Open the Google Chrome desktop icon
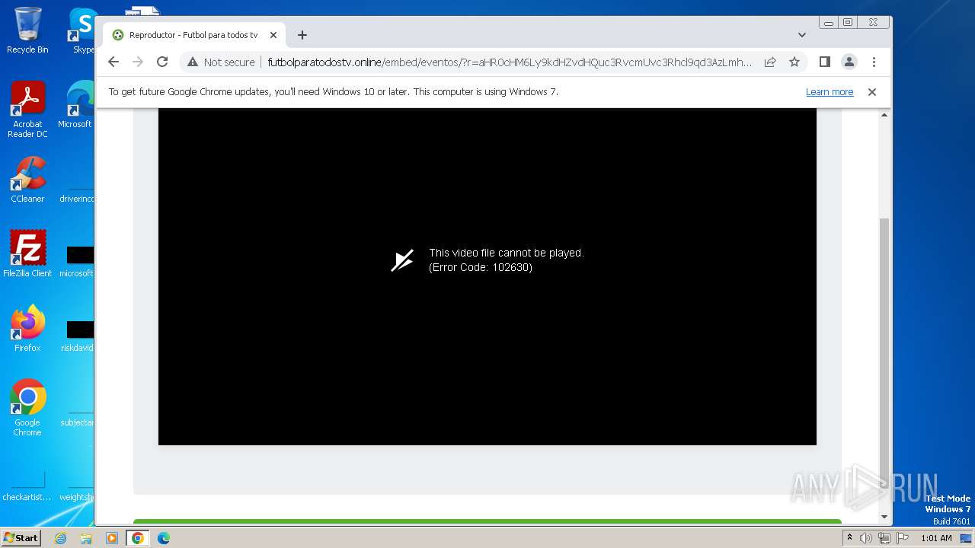This screenshot has height=548, width=975. click(x=27, y=408)
